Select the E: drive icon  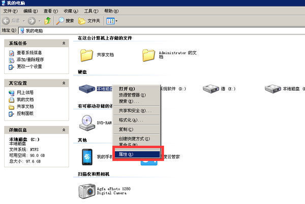coord(211,89)
